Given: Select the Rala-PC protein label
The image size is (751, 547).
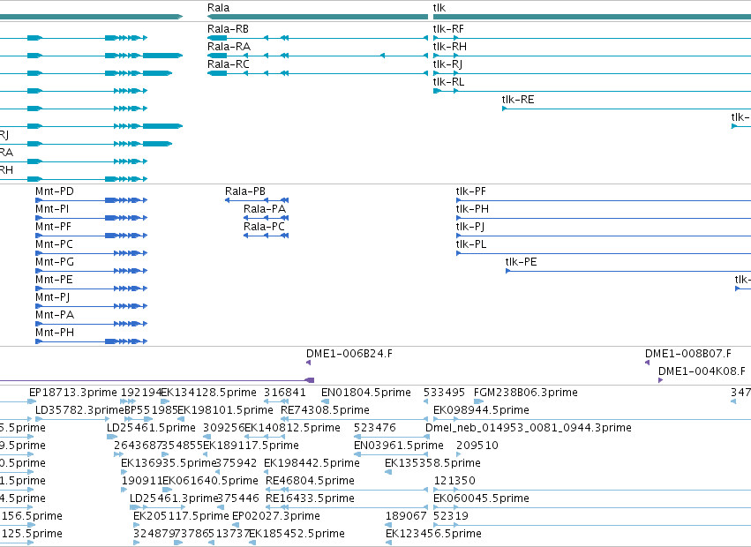Looking at the screenshot, I should (x=265, y=227).
